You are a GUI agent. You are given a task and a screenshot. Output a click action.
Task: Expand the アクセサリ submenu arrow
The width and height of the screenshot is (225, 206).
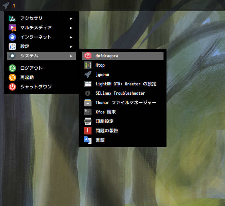click(x=71, y=19)
